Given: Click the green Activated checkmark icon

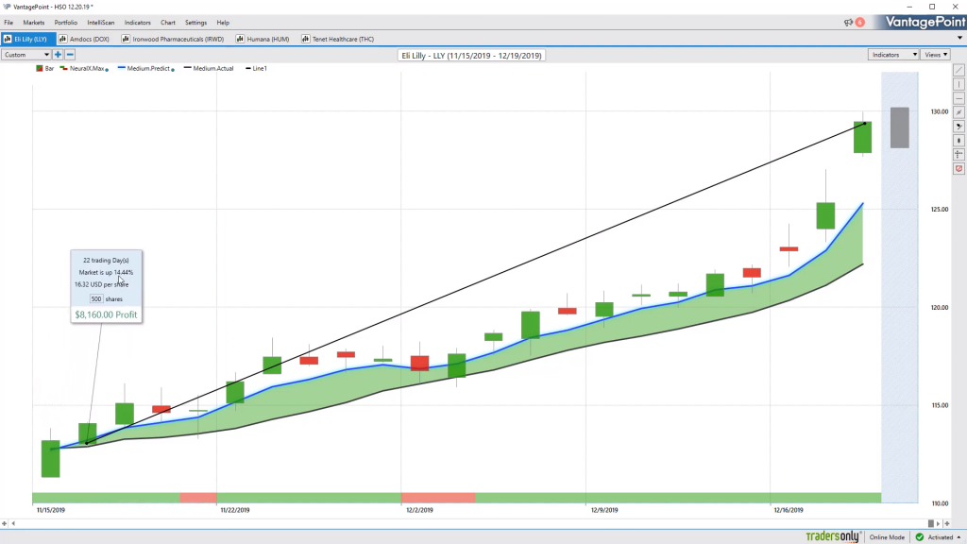Looking at the screenshot, I should (x=920, y=537).
